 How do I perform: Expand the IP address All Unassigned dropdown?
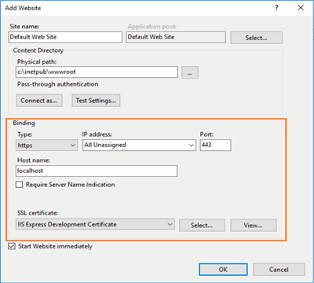click(139, 145)
